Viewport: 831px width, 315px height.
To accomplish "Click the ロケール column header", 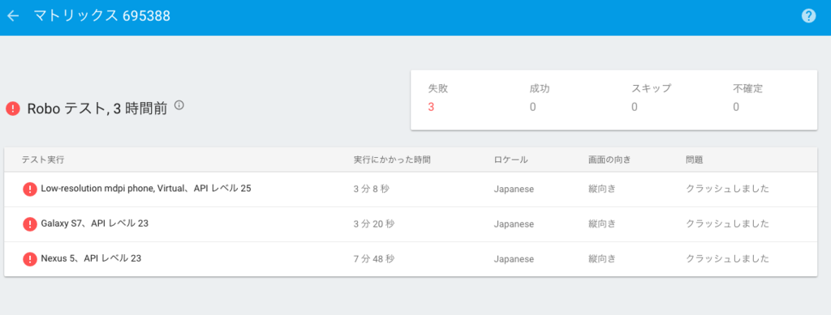I will pyautogui.click(x=510, y=160).
